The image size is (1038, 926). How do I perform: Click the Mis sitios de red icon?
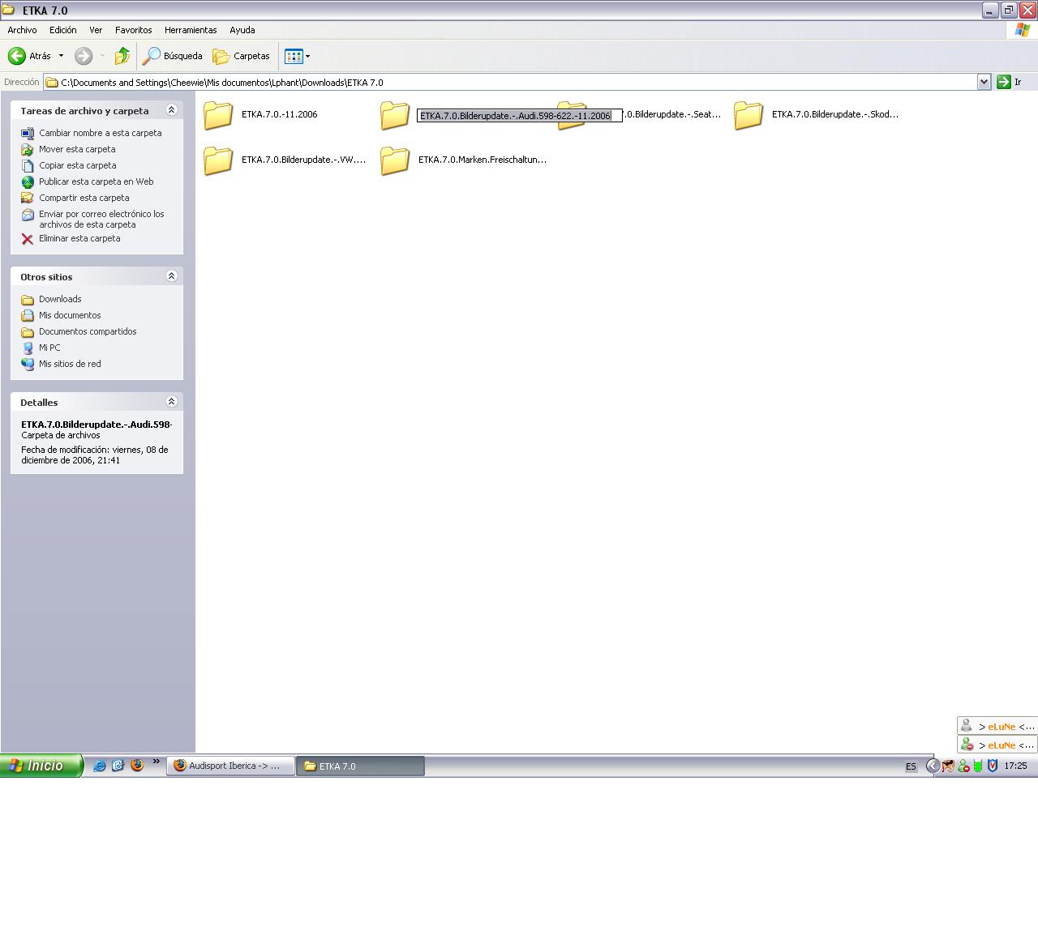[28, 365]
